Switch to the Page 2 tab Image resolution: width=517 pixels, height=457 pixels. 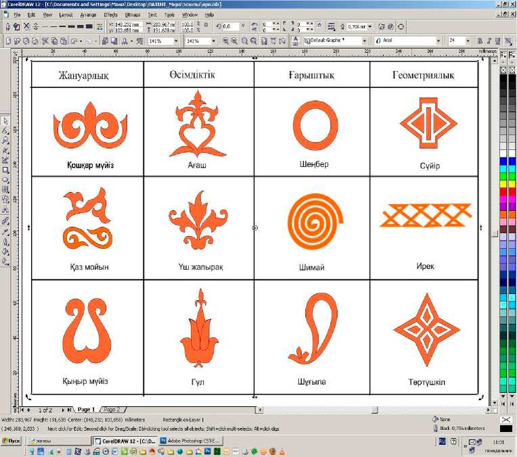[x=112, y=410]
